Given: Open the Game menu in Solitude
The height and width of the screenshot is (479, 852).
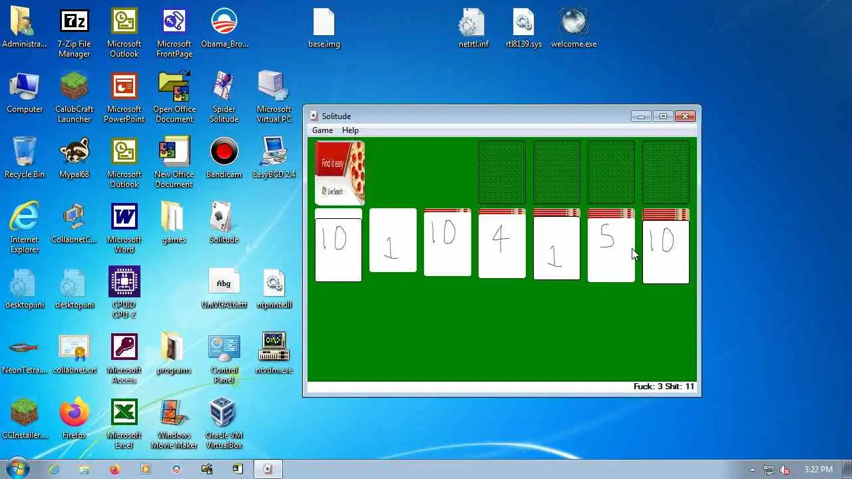Looking at the screenshot, I should coord(322,130).
